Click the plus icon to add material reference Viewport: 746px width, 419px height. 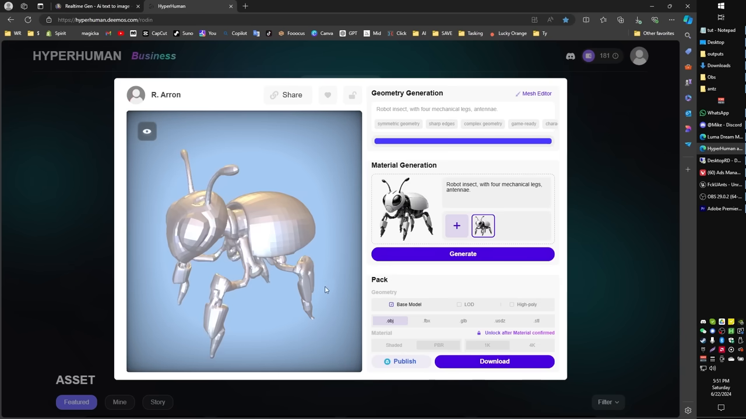pyautogui.click(x=456, y=226)
